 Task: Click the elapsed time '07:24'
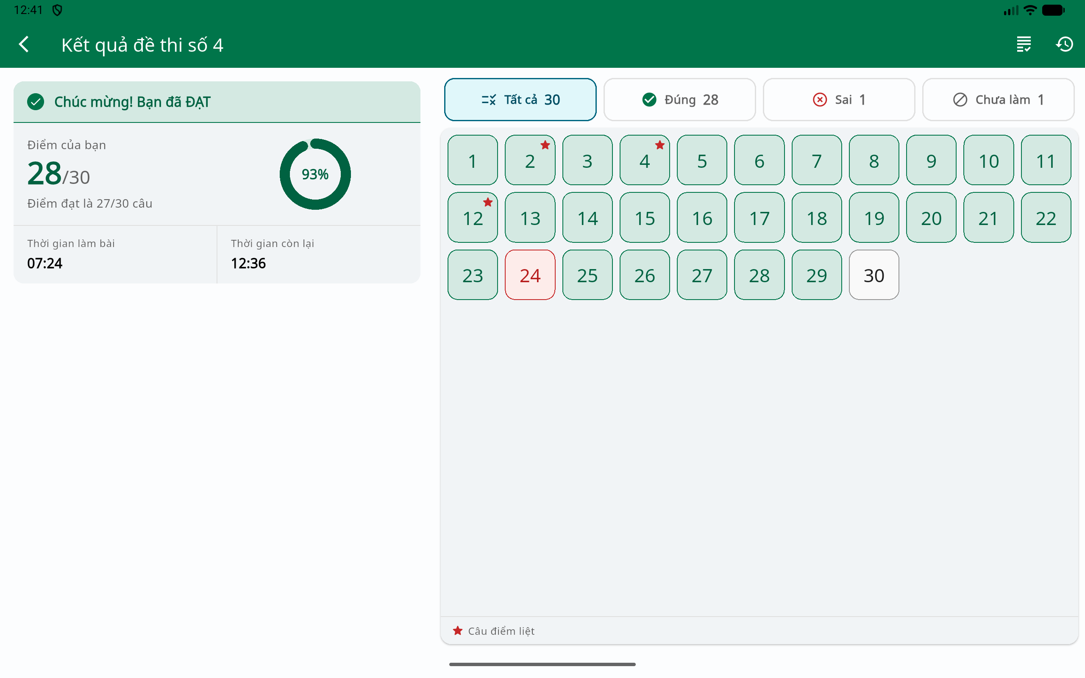pos(45,263)
